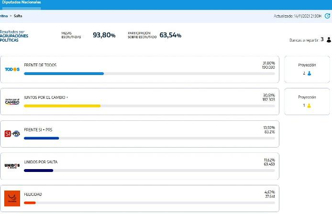Select the FRENTE SI + PRS party name
This screenshot has width=332, height=214.
coord(38,129)
